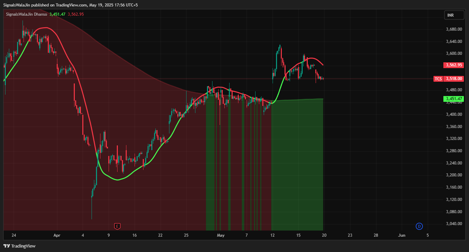Open the INR currency selector
The image size is (469, 252).
click(454, 15)
